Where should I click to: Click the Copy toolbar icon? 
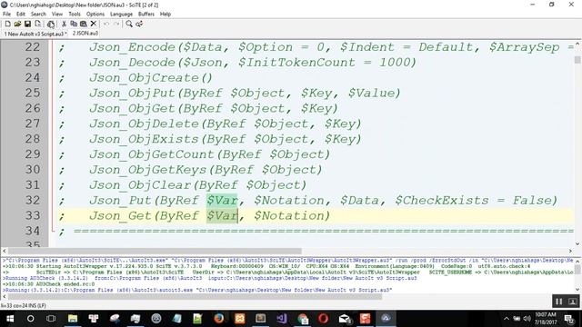(74, 25)
